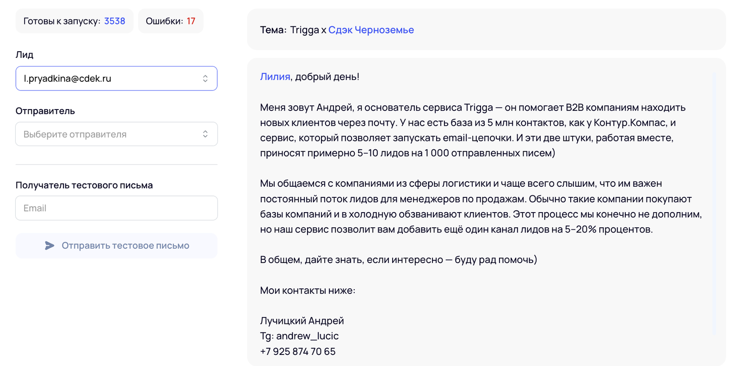The image size is (740, 366).
Task: Click the email preview vertical scrollbar
Action: tap(714, 203)
